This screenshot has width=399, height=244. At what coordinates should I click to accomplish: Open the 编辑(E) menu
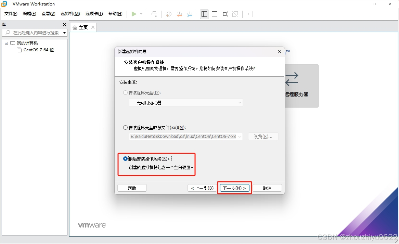pos(29,14)
